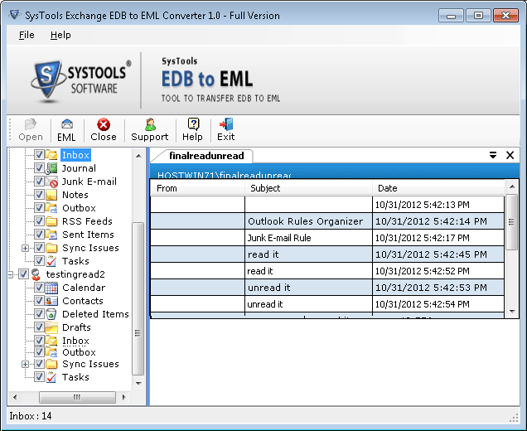Sort by the From column header
527x431 pixels.
pos(197,188)
